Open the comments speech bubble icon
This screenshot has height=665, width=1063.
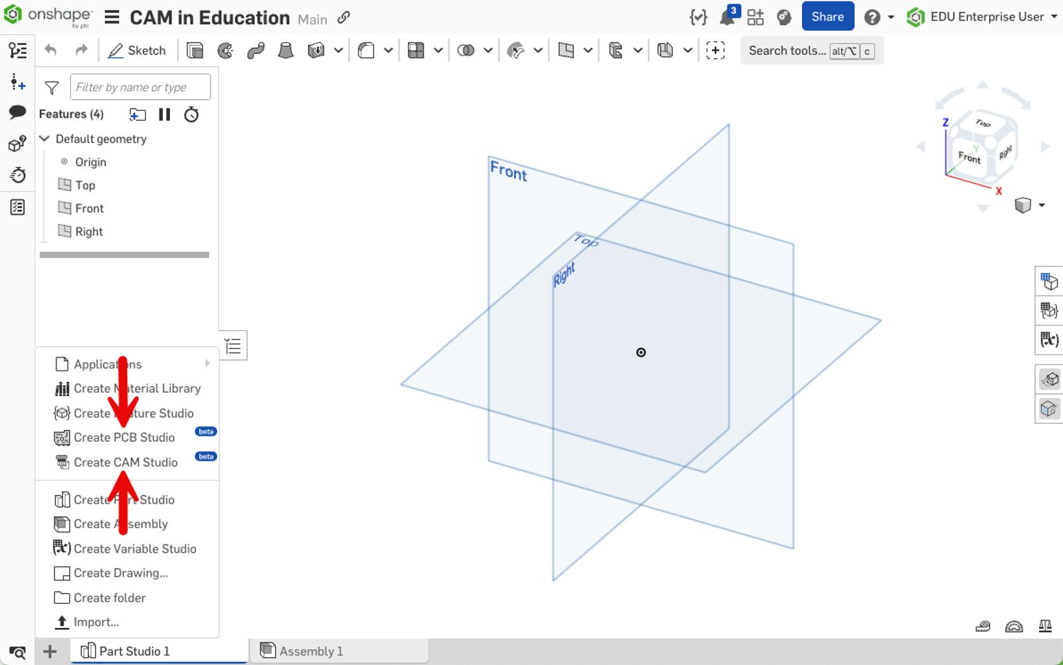pos(17,112)
